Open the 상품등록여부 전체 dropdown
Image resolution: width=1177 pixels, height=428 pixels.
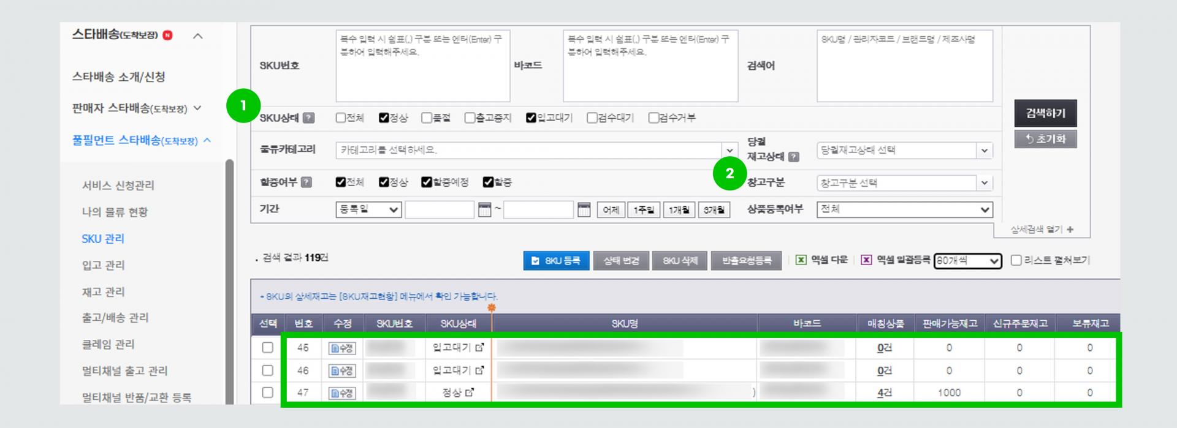pos(905,209)
